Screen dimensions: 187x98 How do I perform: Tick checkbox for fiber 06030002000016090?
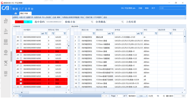(21, 58)
